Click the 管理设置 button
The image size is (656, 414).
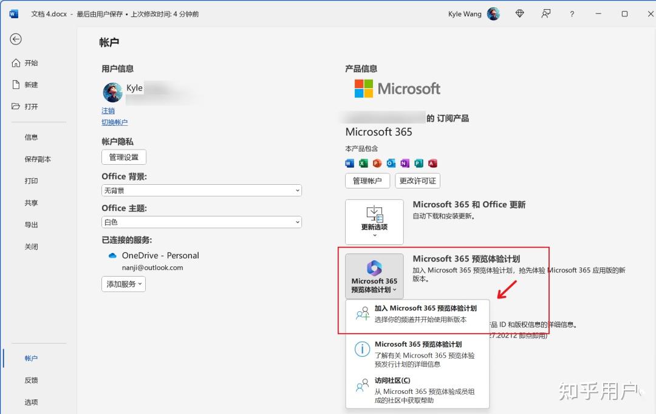point(124,157)
